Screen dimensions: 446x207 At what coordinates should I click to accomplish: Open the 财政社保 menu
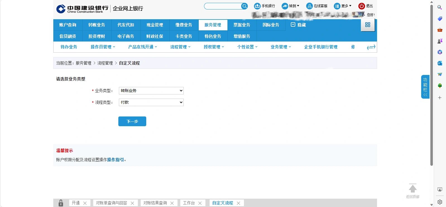(x=155, y=36)
